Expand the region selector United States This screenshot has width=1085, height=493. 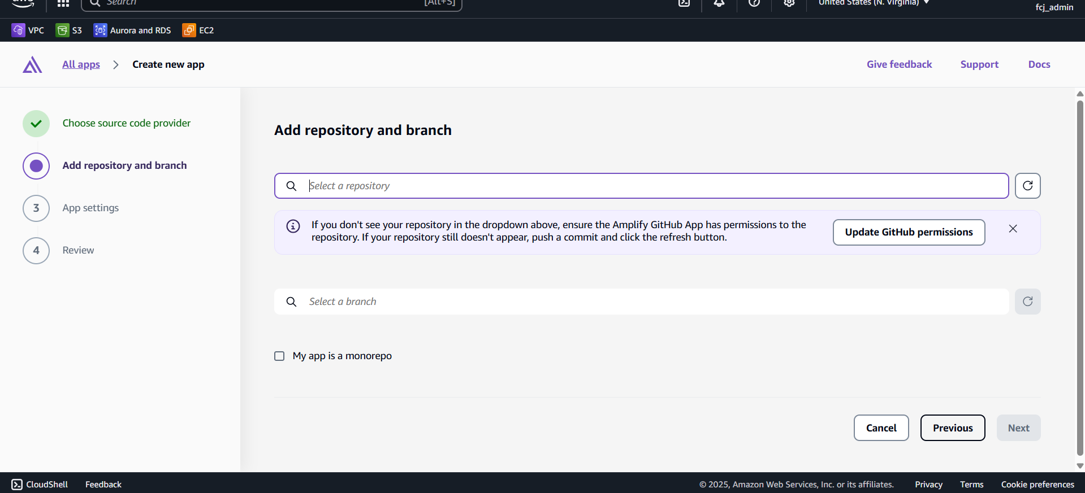874,3
